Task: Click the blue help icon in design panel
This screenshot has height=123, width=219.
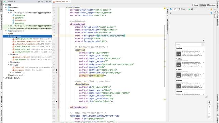Action: (211, 13)
